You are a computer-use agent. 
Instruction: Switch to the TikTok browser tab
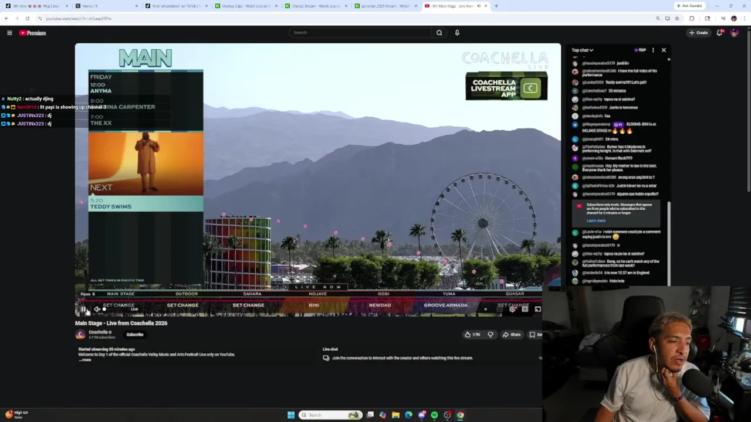coord(177,6)
